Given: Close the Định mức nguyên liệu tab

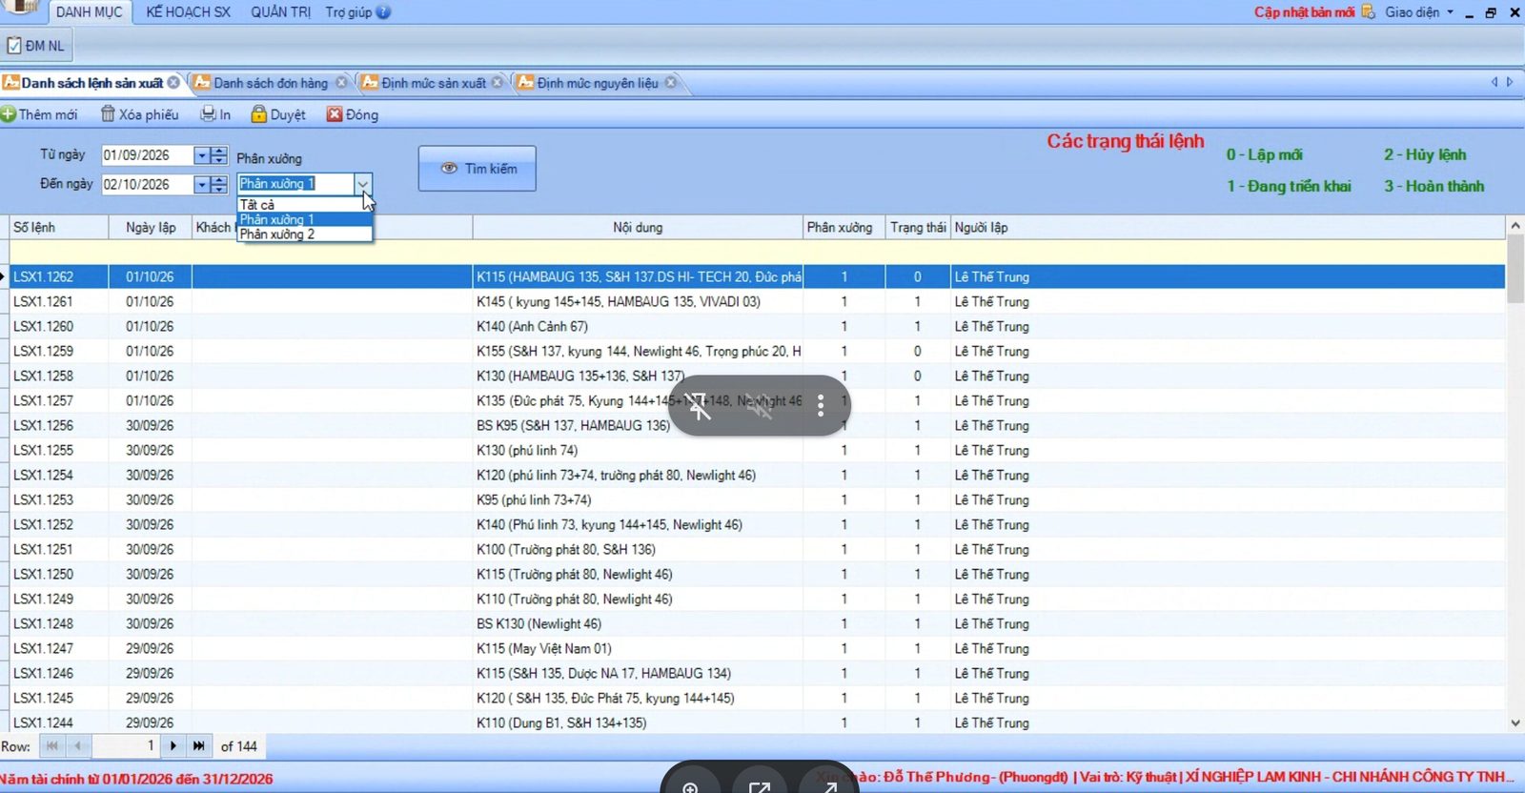Looking at the screenshot, I should coord(671,83).
